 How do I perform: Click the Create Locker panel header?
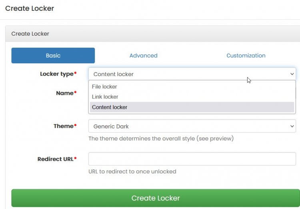click(153, 34)
